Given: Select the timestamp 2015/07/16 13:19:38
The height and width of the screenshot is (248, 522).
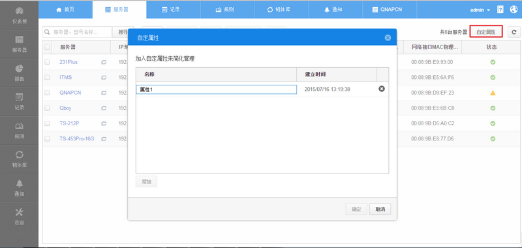Looking at the screenshot, I should pyautogui.click(x=328, y=89).
